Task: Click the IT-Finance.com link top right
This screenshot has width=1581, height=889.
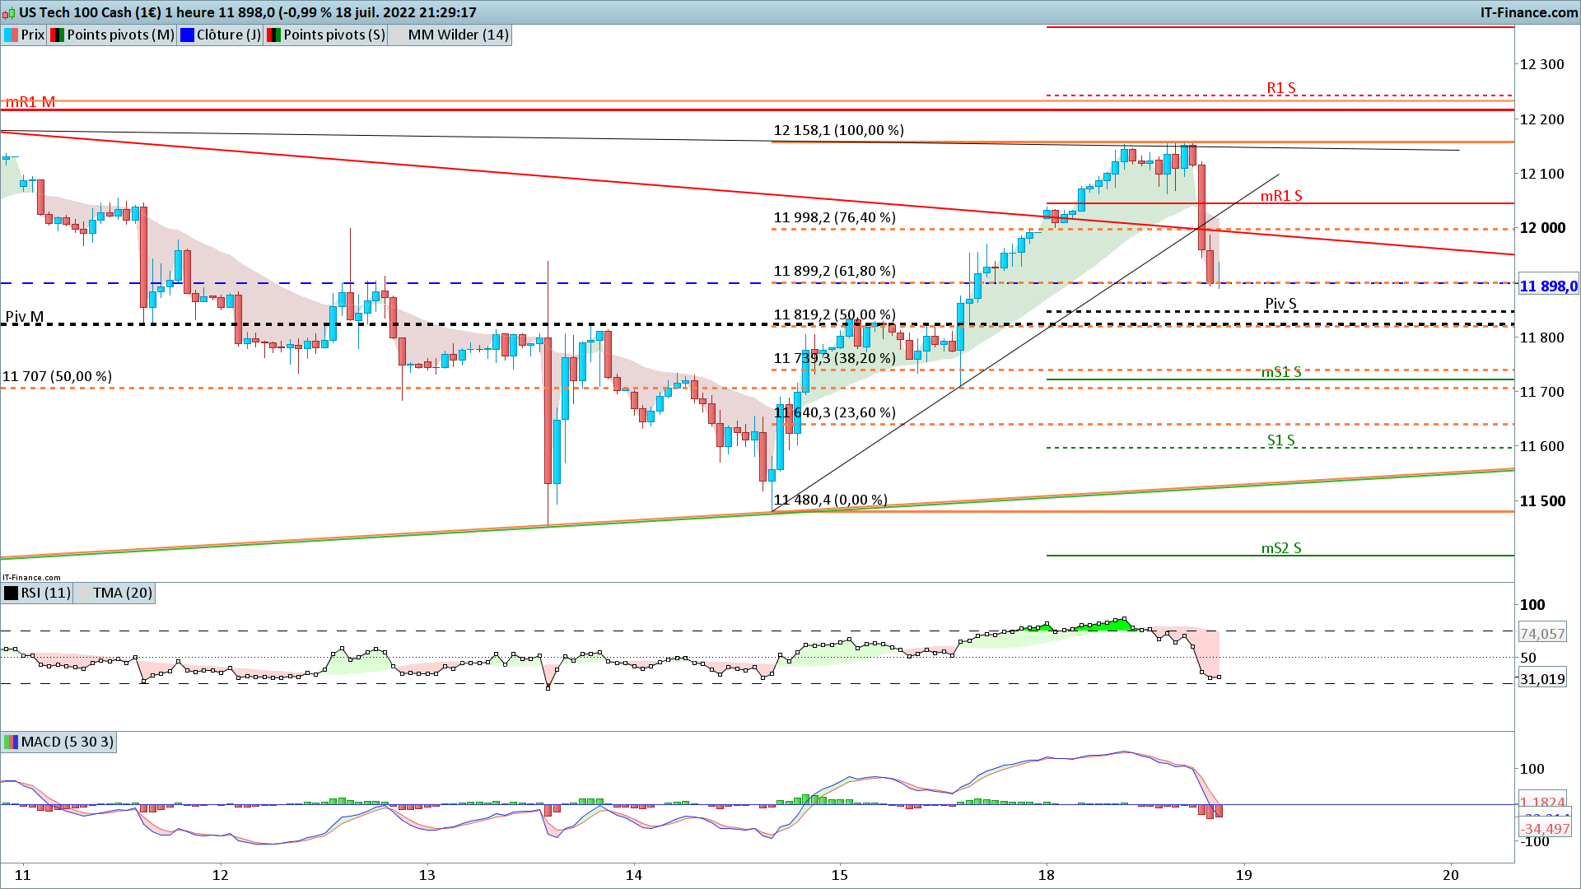Action: (1528, 12)
